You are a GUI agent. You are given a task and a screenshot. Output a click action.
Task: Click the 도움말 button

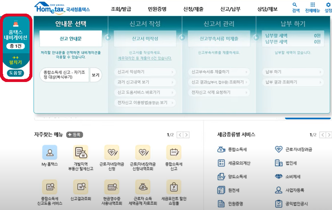point(16,73)
